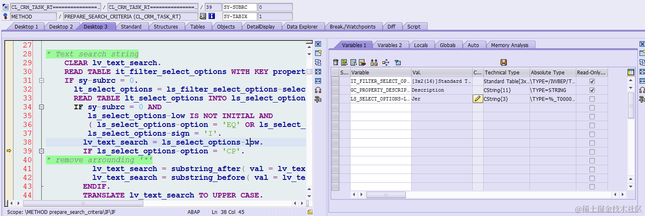Click the orange save icon in variables toolbar
645x216 pixels.
point(503,63)
